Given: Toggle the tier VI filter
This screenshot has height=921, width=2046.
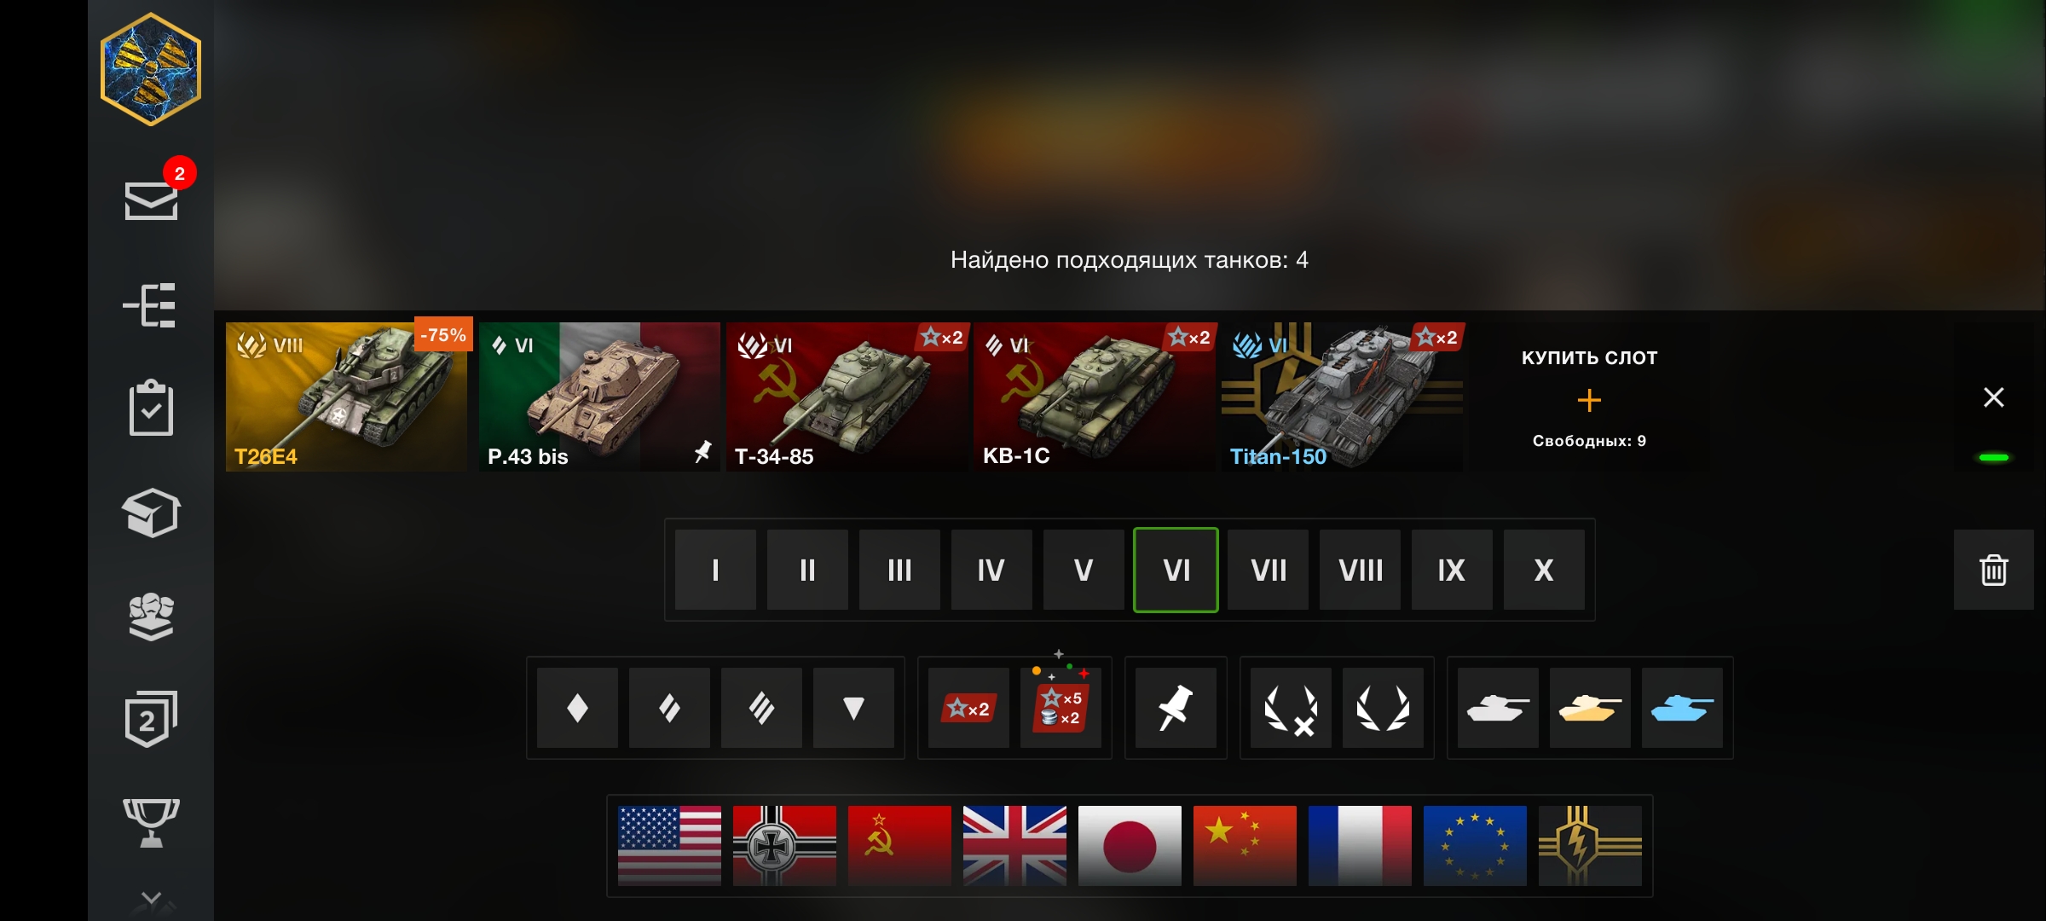Looking at the screenshot, I should click(x=1176, y=570).
